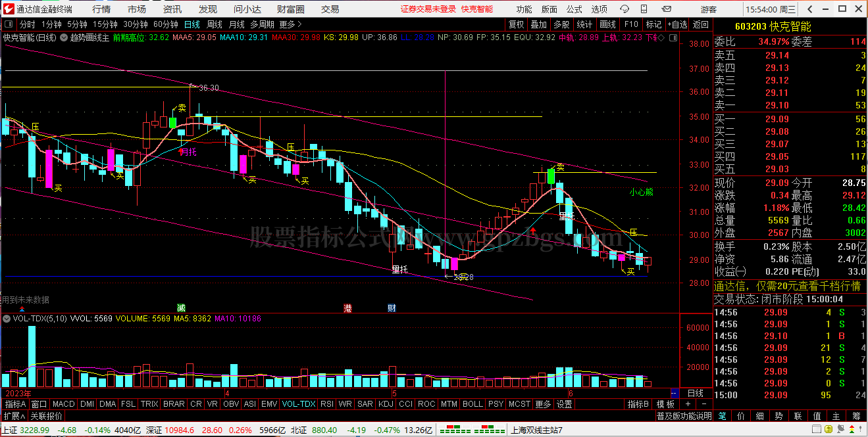868x437 pixels.
Task: Select the 日线 daily period
Action: point(192,24)
